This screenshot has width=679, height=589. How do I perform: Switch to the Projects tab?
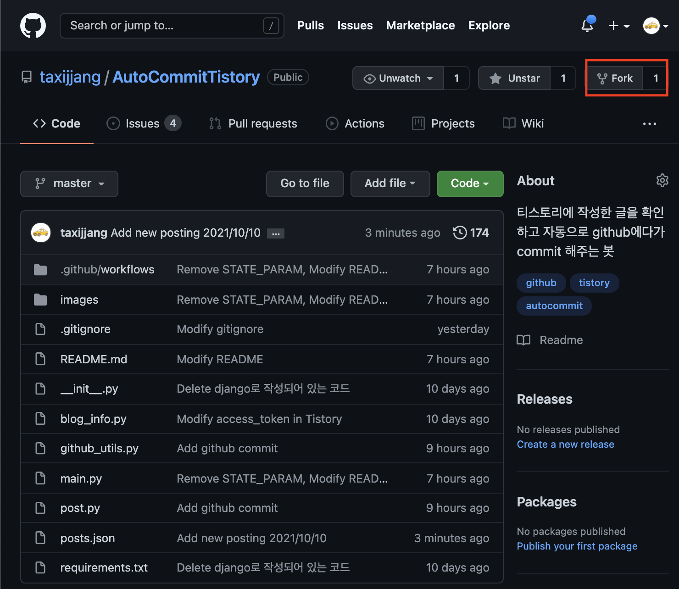[x=444, y=123]
